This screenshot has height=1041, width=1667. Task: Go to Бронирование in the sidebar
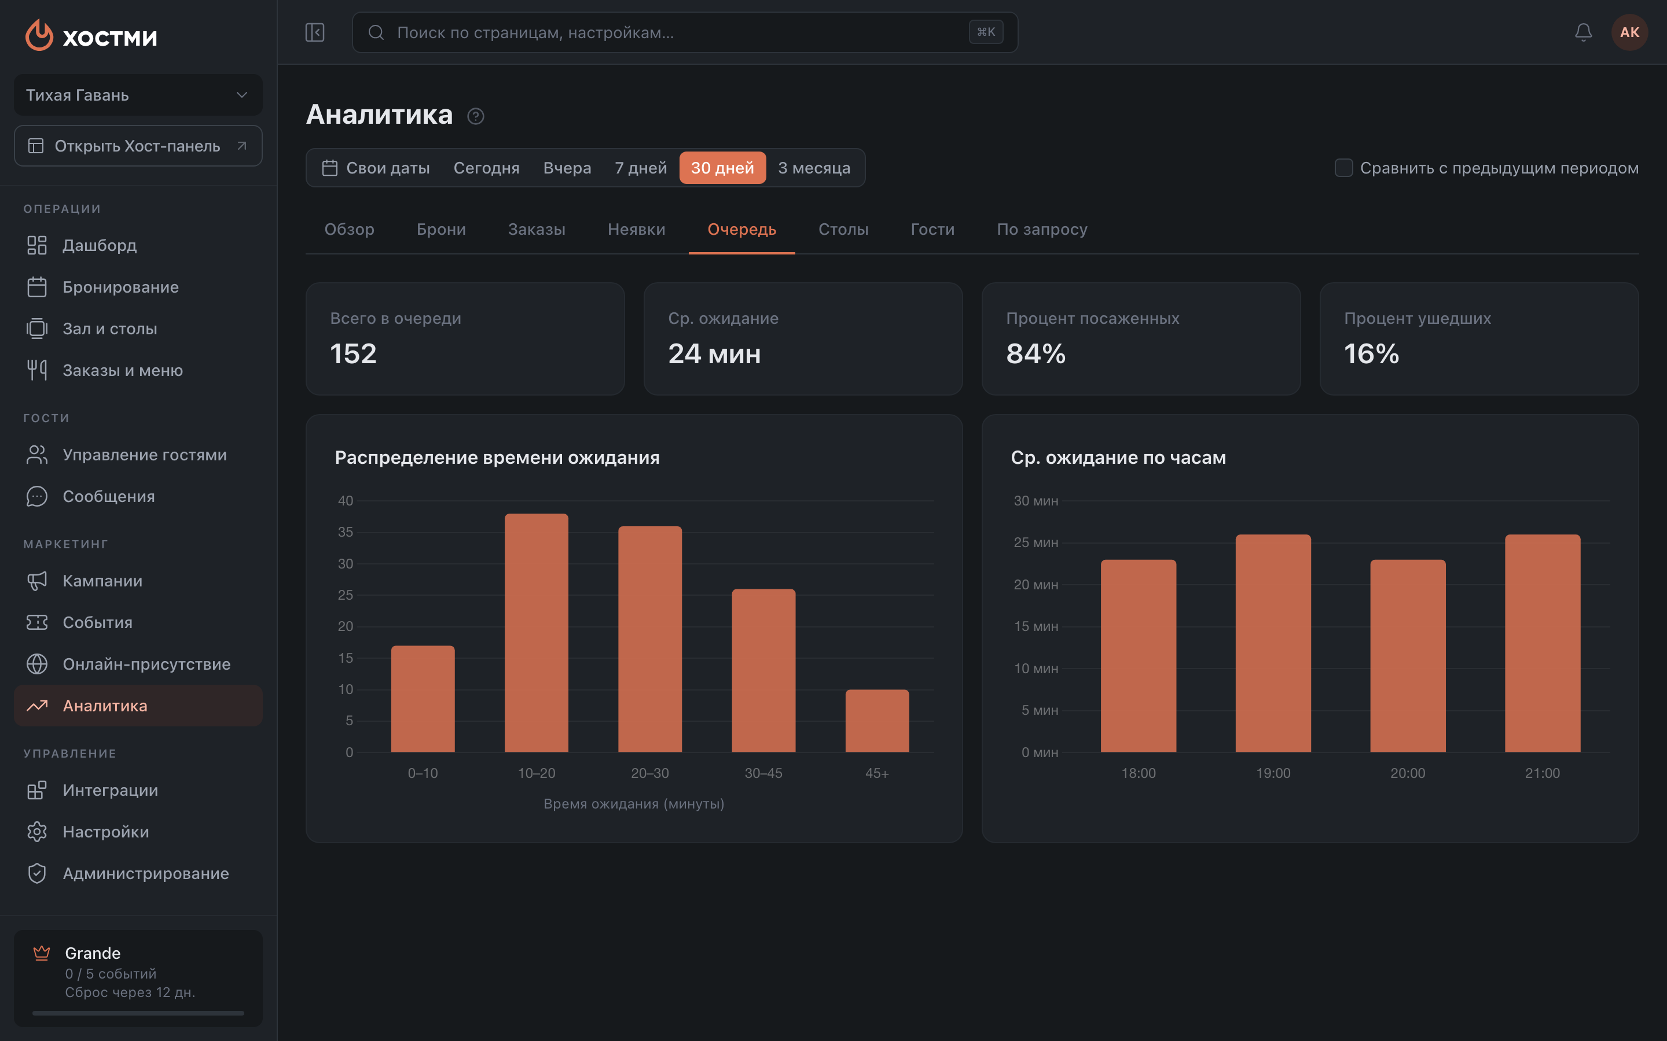(138, 287)
